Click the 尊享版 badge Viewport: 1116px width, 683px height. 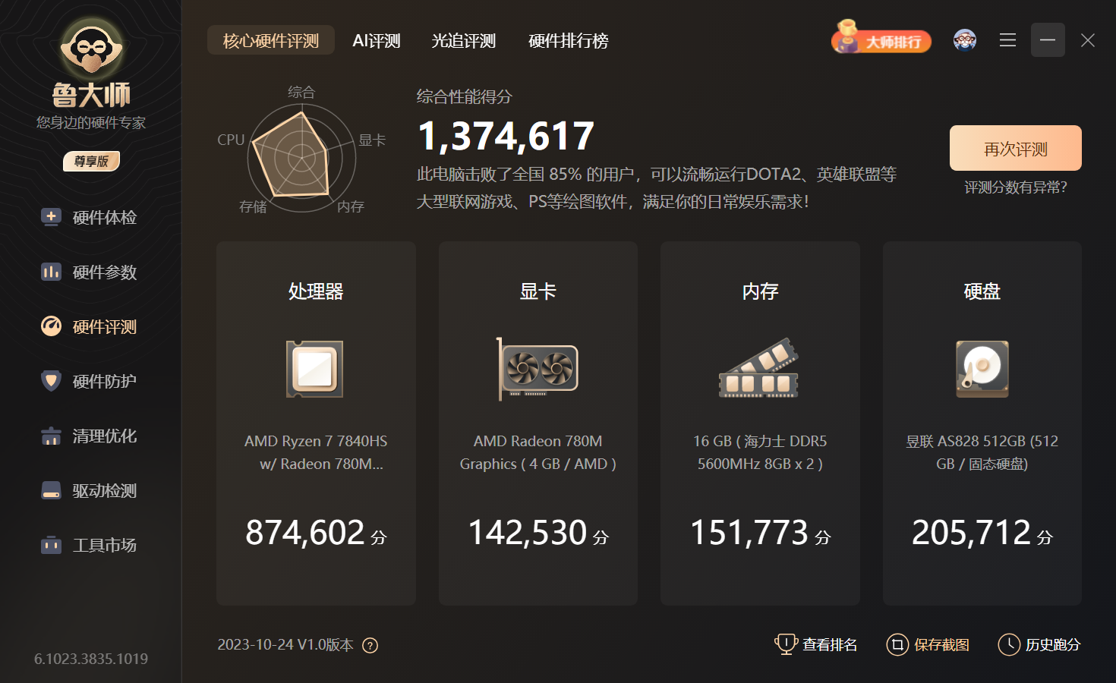[91, 161]
